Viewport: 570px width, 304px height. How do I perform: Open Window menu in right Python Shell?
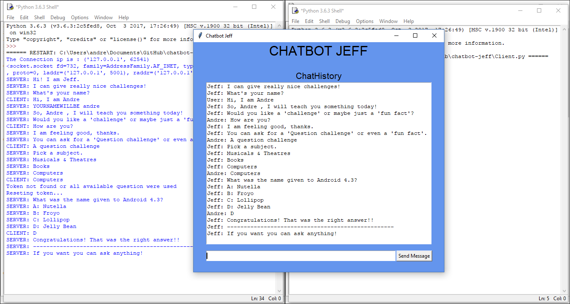pyautogui.click(x=388, y=21)
